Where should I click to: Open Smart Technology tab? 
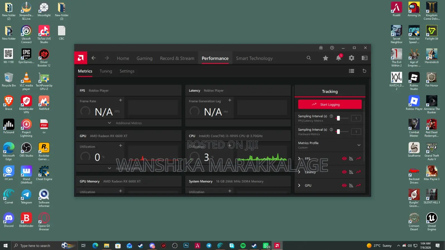[x=254, y=58]
